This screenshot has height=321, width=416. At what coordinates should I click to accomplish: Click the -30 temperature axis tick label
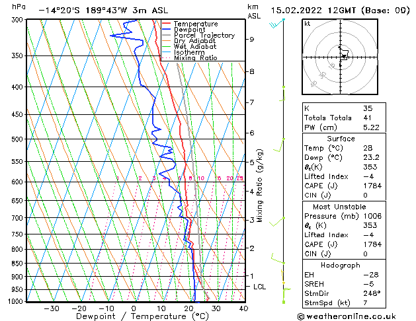pyautogui.click(x=51, y=308)
